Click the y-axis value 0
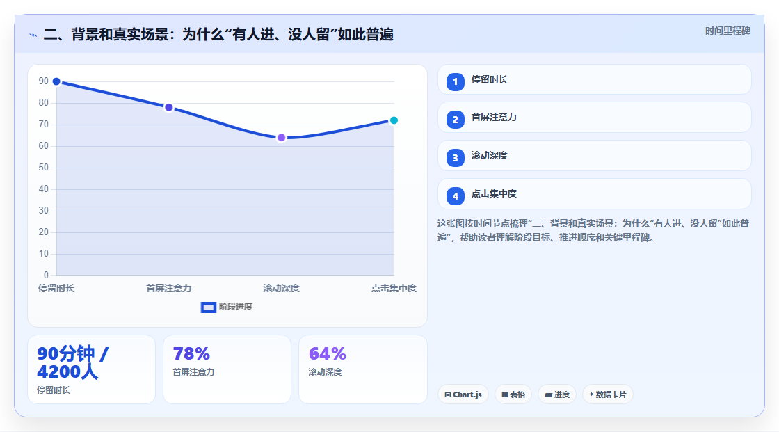Screen dimensions: 779x432 46,275
